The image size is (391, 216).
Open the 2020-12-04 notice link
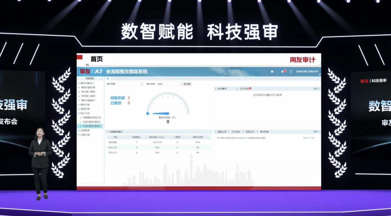click(241, 138)
